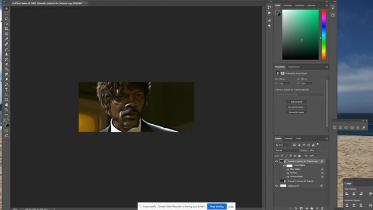Switch to the Swatches tab
Screen dimensions: 373x210
tap(287, 5)
